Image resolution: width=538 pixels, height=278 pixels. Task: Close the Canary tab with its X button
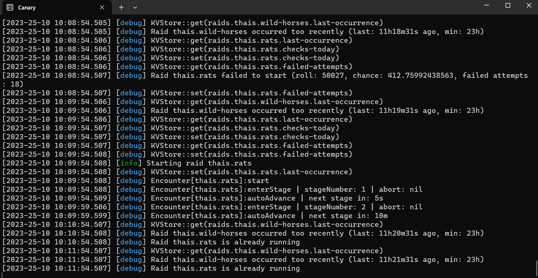coord(102,7)
